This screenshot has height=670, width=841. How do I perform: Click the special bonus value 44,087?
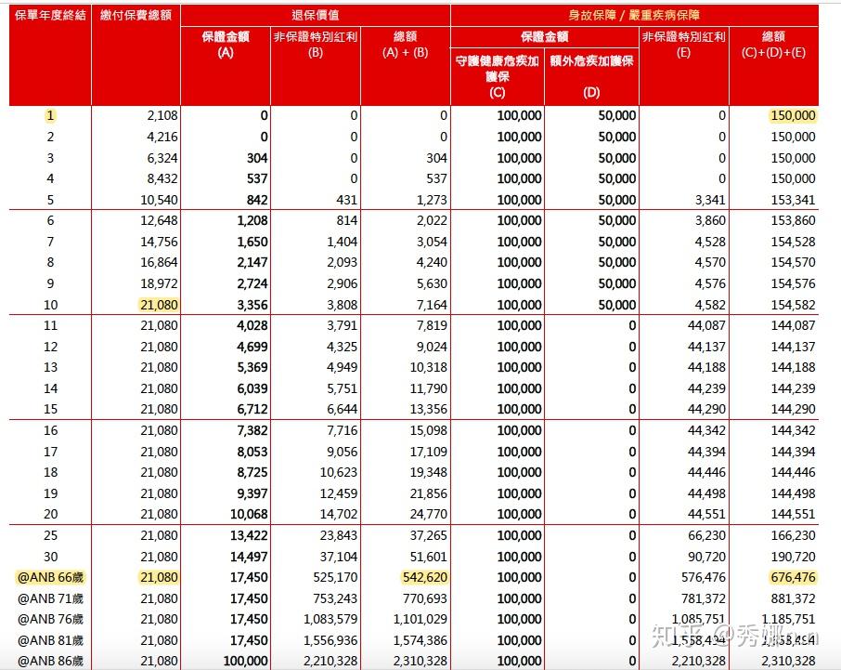click(x=706, y=325)
